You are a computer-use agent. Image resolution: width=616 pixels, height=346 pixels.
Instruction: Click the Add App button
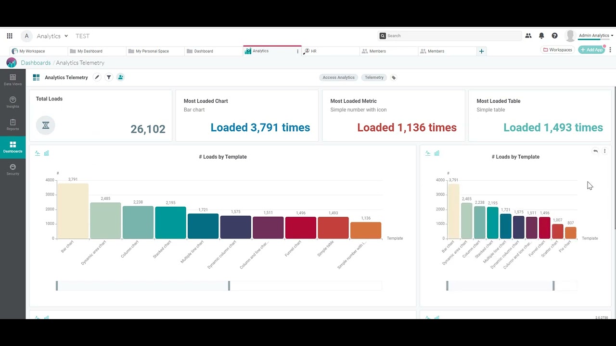591,49
